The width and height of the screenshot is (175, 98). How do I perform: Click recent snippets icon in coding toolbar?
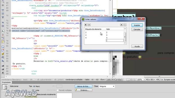(x=3, y=57)
